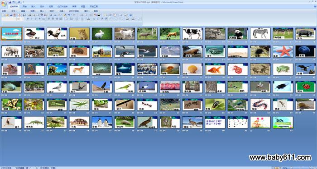Expand the font name combo box
The height and width of the screenshot is (169, 317).
[9, 19]
